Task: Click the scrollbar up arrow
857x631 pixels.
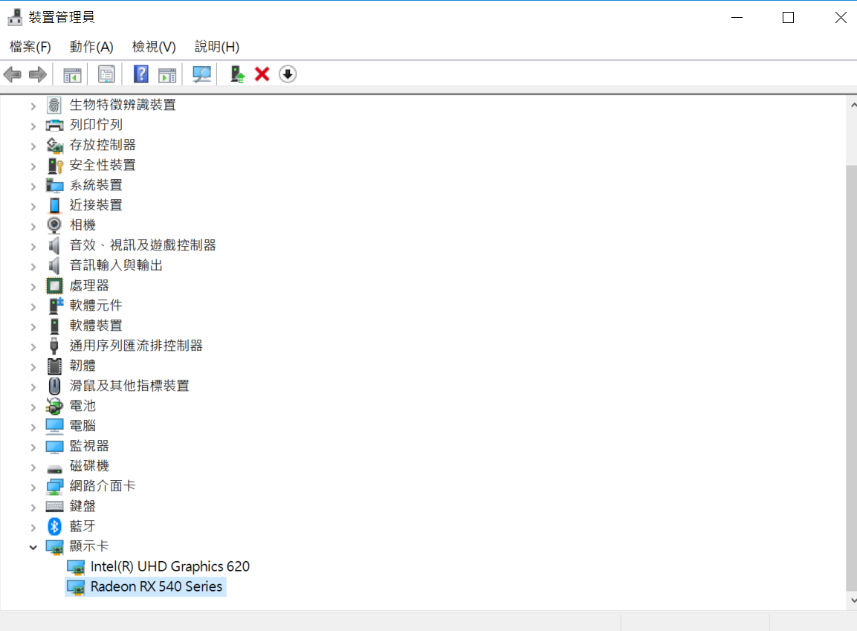Action: (853, 105)
